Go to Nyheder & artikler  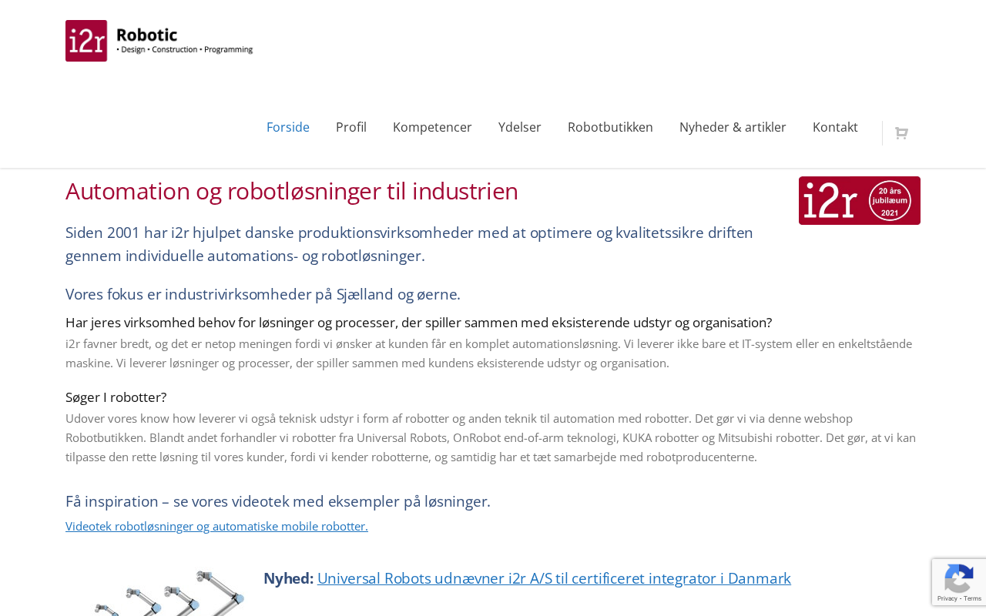(733, 127)
